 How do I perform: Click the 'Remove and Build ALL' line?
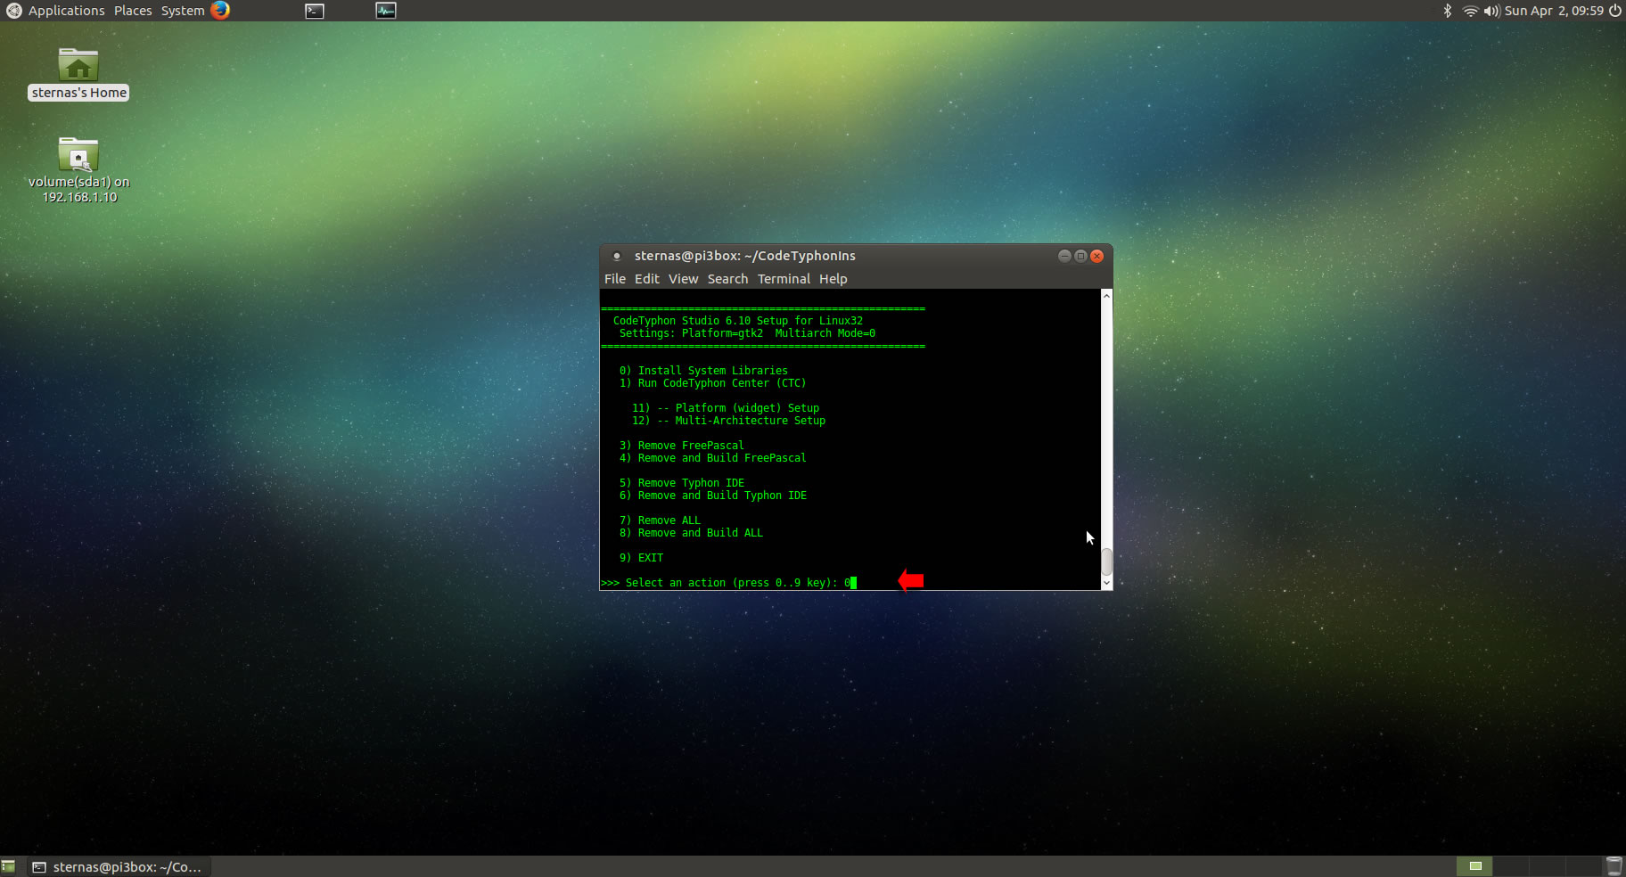(x=691, y=533)
